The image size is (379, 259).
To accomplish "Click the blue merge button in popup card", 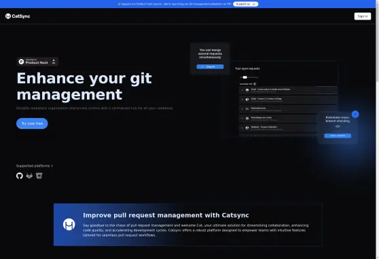I will point(210,66).
